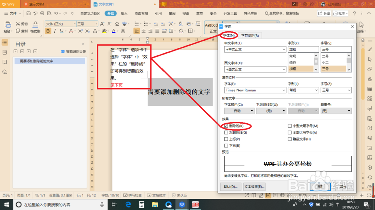Uncheck the 删除线(K) strikethrough checkbox
375x210 pixels.
pyautogui.click(x=226, y=126)
